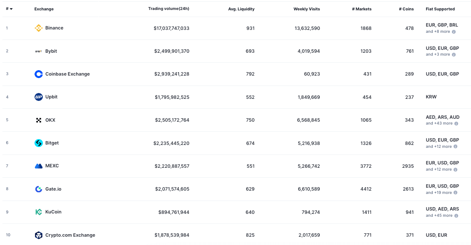Image resolution: width=471 pixels, height=245 pixels.
Task: Open the KuCoin exchange page link
Action: (x=54, y=212)
